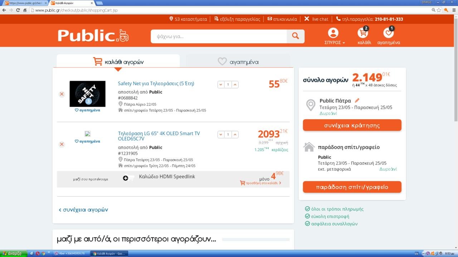Edit Public Πάτρα store with pencil icon
The width and height of the screenshot is (458, 257).
click(x=357, y=101)
